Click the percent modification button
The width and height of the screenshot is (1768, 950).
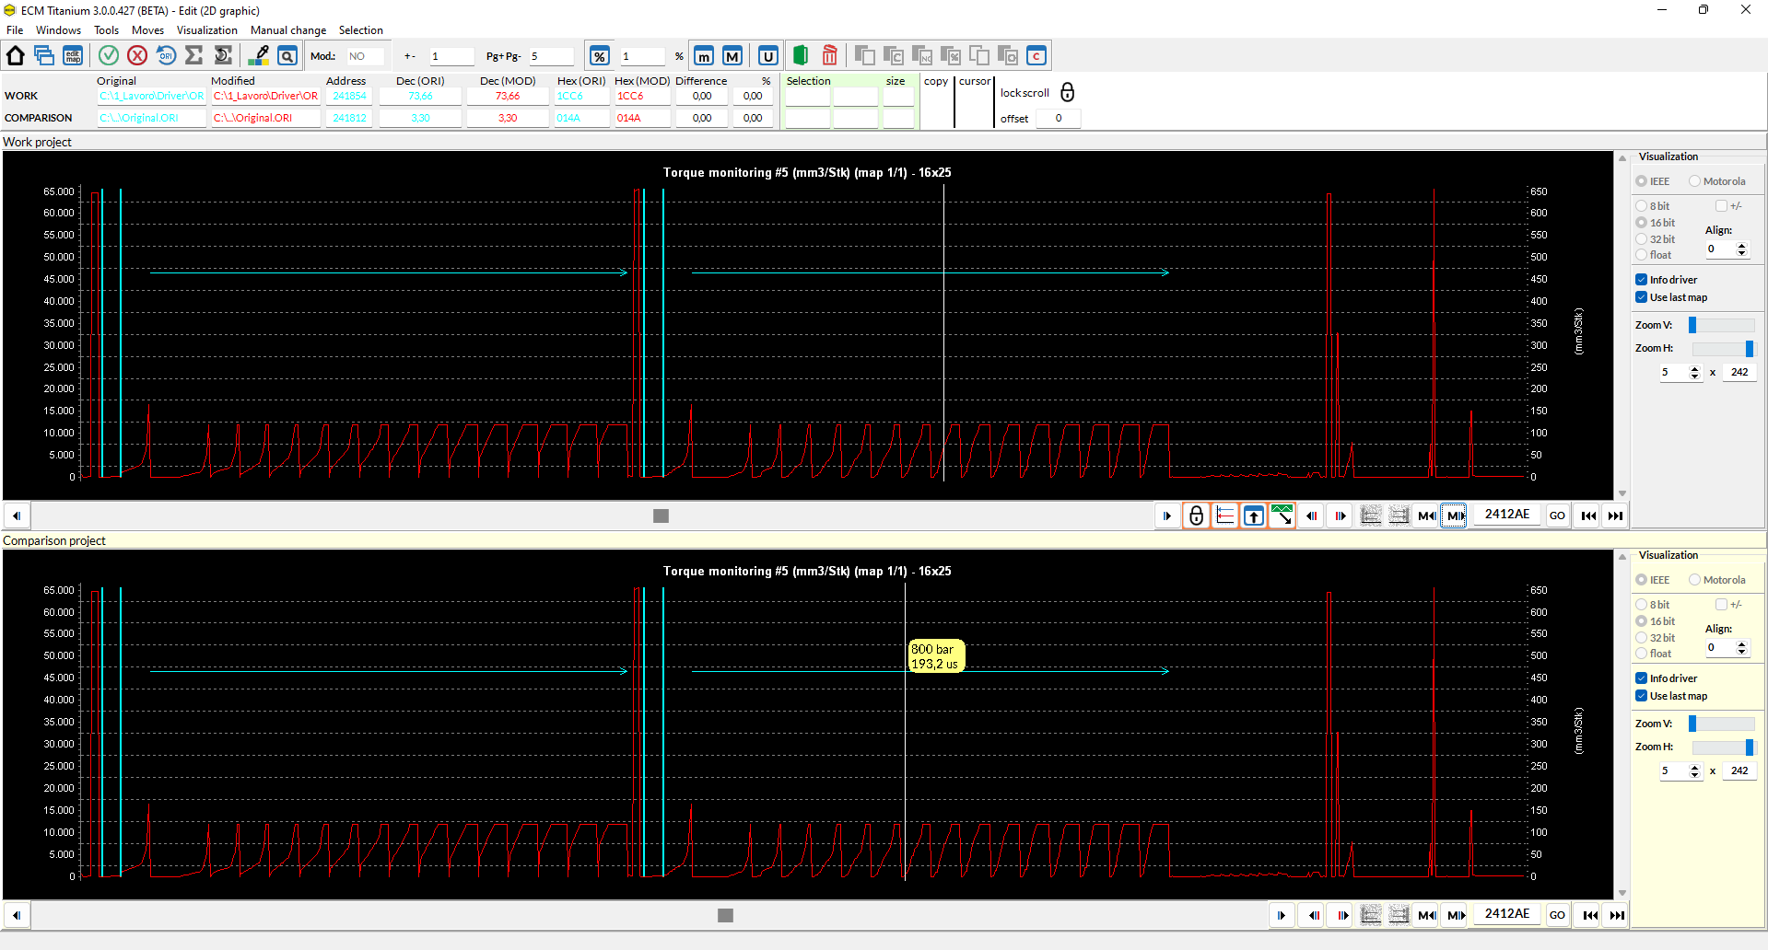coord(599,56)
